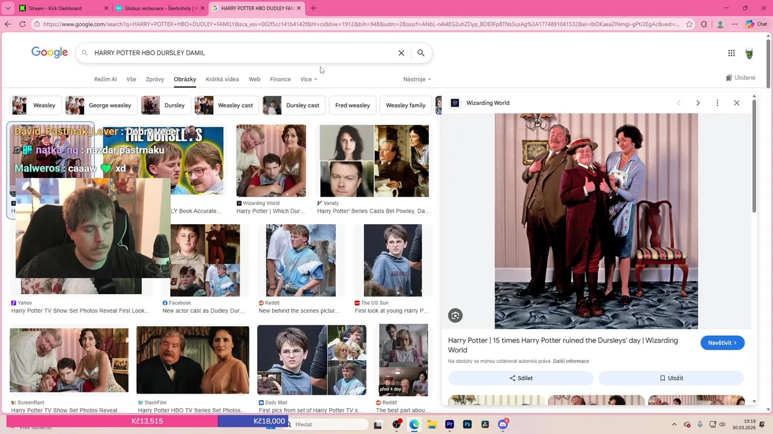Open a new browser tab
The width and height of the screenshot is (773, 434).
[313, 8]
